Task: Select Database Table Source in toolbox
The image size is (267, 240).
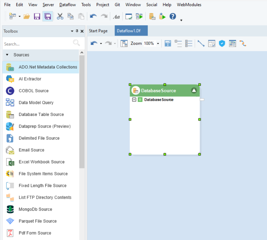Action: (41, 115)
